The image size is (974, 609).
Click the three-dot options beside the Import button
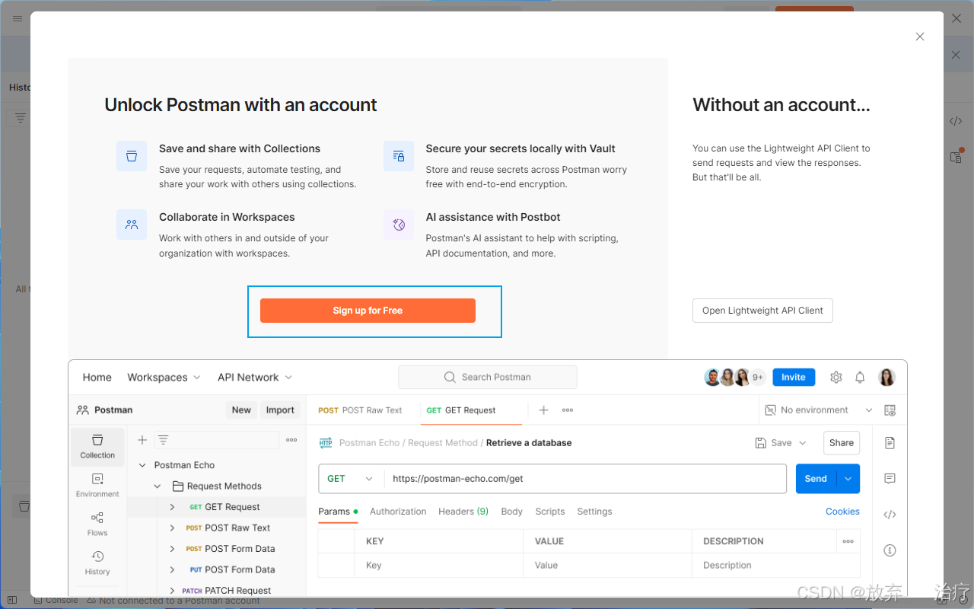coord(291,440)
